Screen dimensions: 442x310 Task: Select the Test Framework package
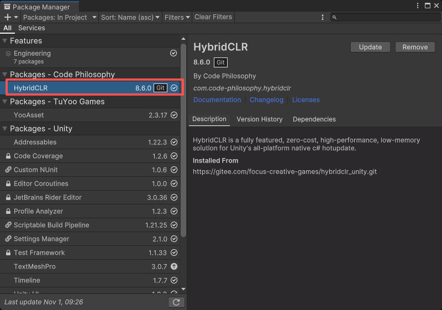[x=90, y=253]
